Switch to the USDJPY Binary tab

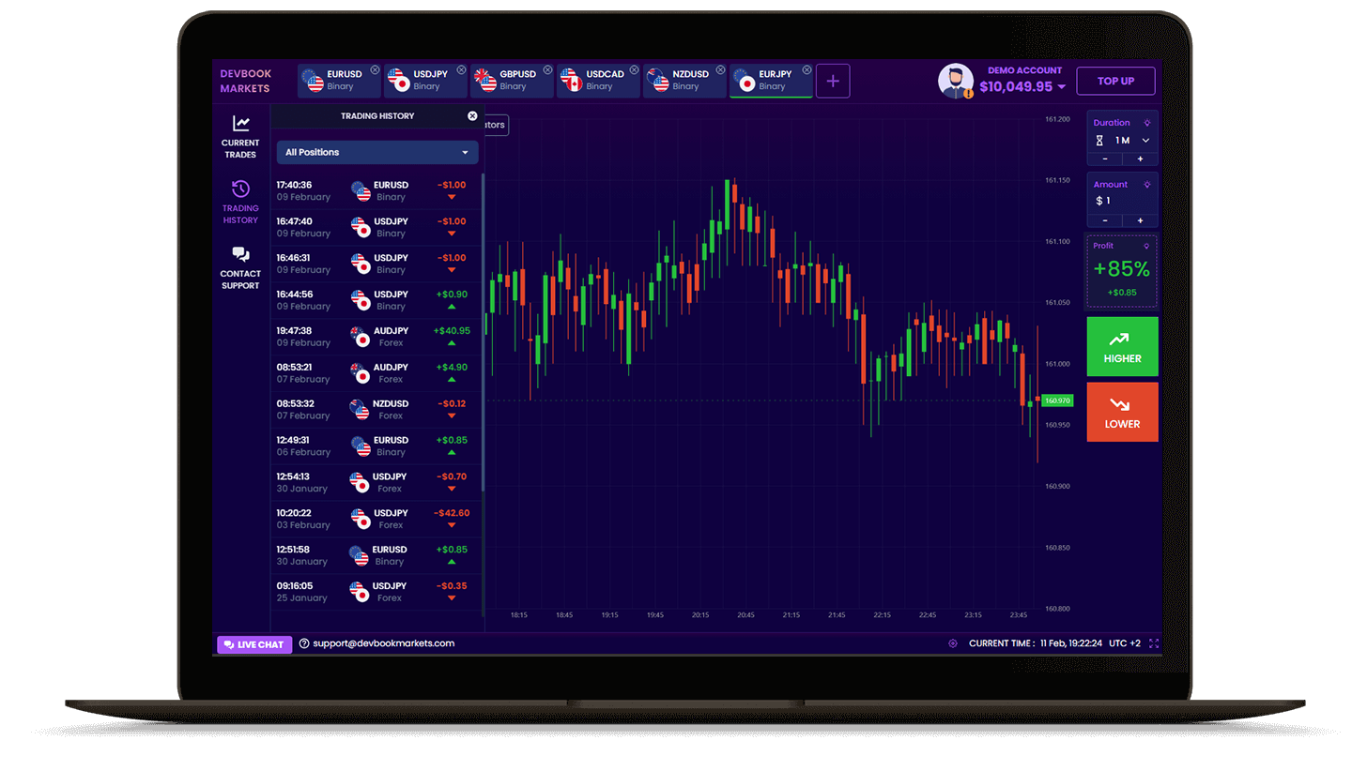pos(425,81)
